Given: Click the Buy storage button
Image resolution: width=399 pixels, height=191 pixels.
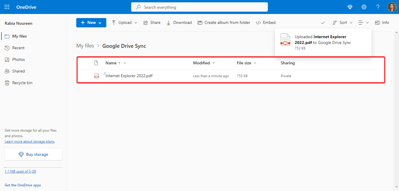Looking at the screenshot, I should point(33,154).
